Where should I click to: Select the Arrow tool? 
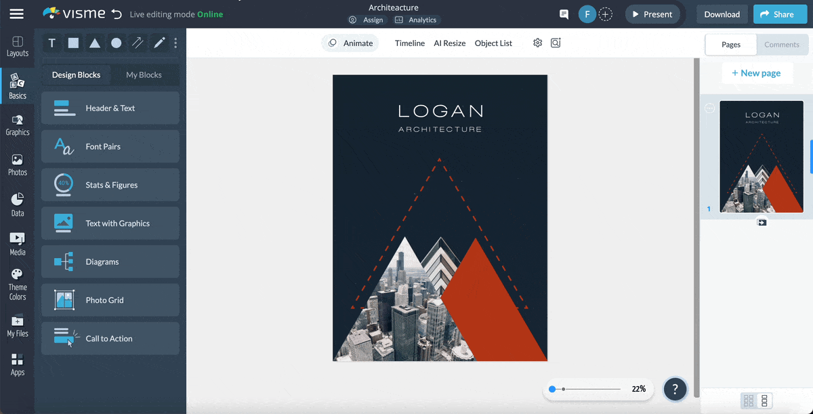pyautogui.click(x=138, y=43)
